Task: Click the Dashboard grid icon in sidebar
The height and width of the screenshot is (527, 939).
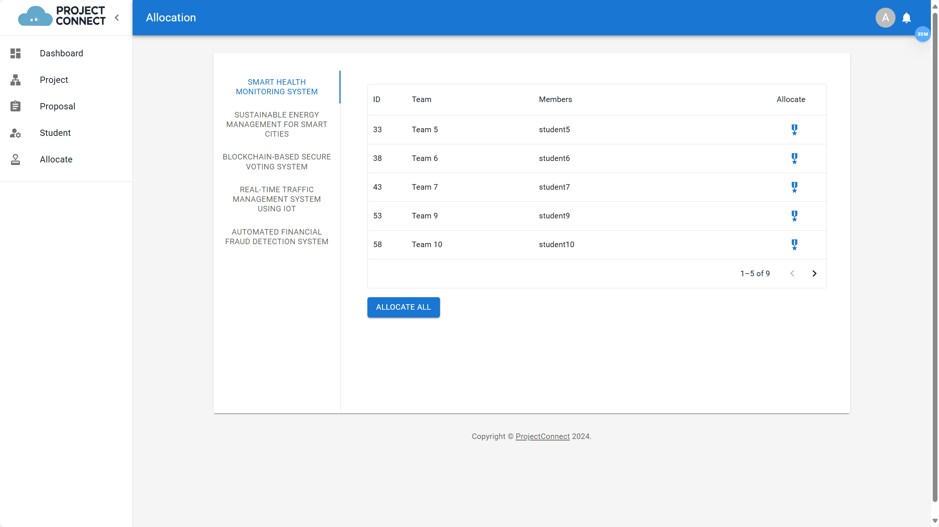Action: point(15,53)
